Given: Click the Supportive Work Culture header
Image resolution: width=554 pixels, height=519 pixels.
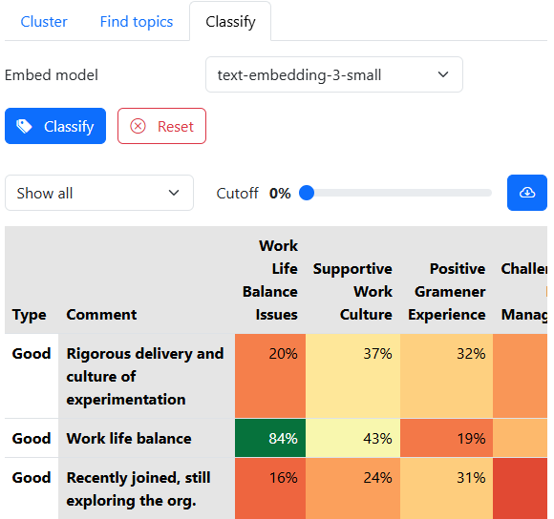Looking at the screenshot, I should (x=353, y=280).
